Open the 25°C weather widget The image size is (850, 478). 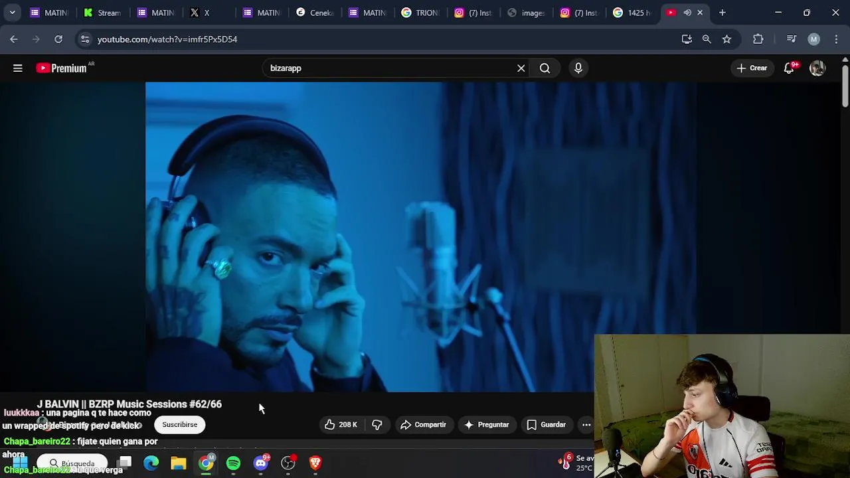click(576, 463)
